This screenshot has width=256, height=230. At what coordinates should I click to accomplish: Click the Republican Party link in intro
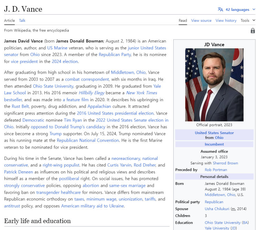pos(115,55)
